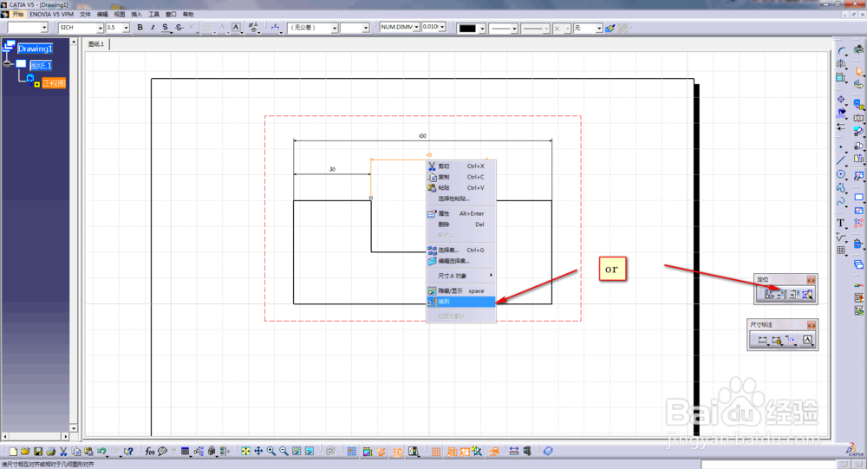Choose 删除 Del in context menu
Screen dimensions: 867x469
click(x=460, y=224)
